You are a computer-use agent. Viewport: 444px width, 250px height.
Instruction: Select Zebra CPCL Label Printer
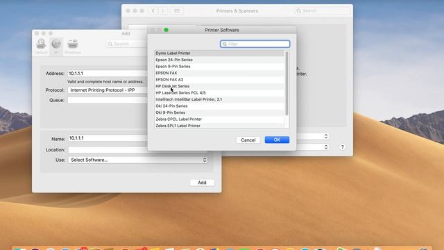(219, 119)
